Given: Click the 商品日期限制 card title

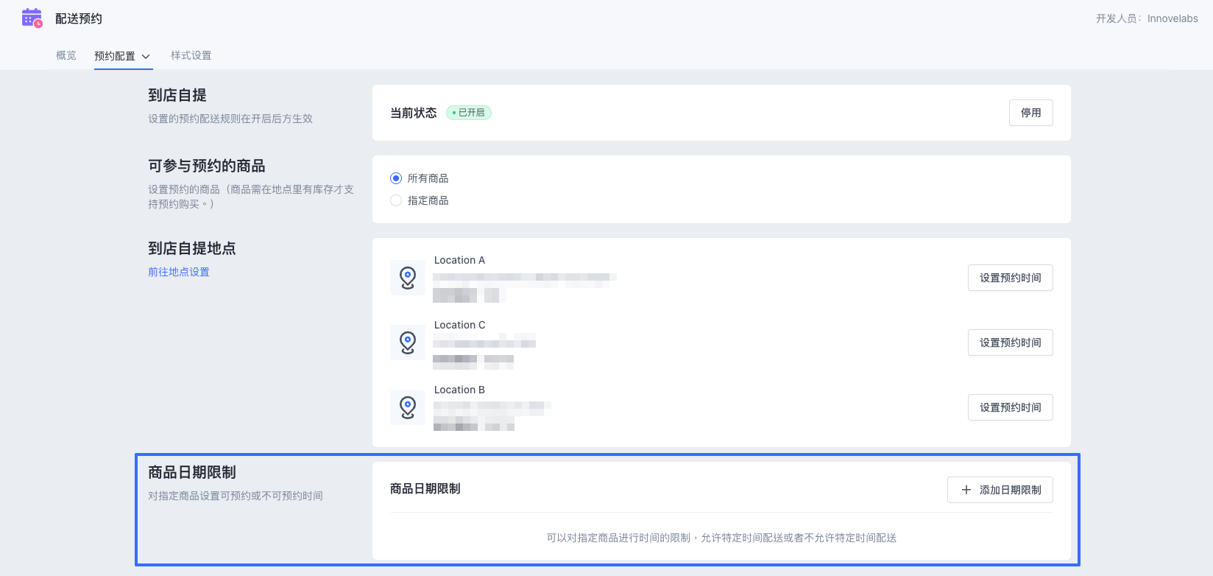Looking at the screenshot, I should (x=425, y=488).
